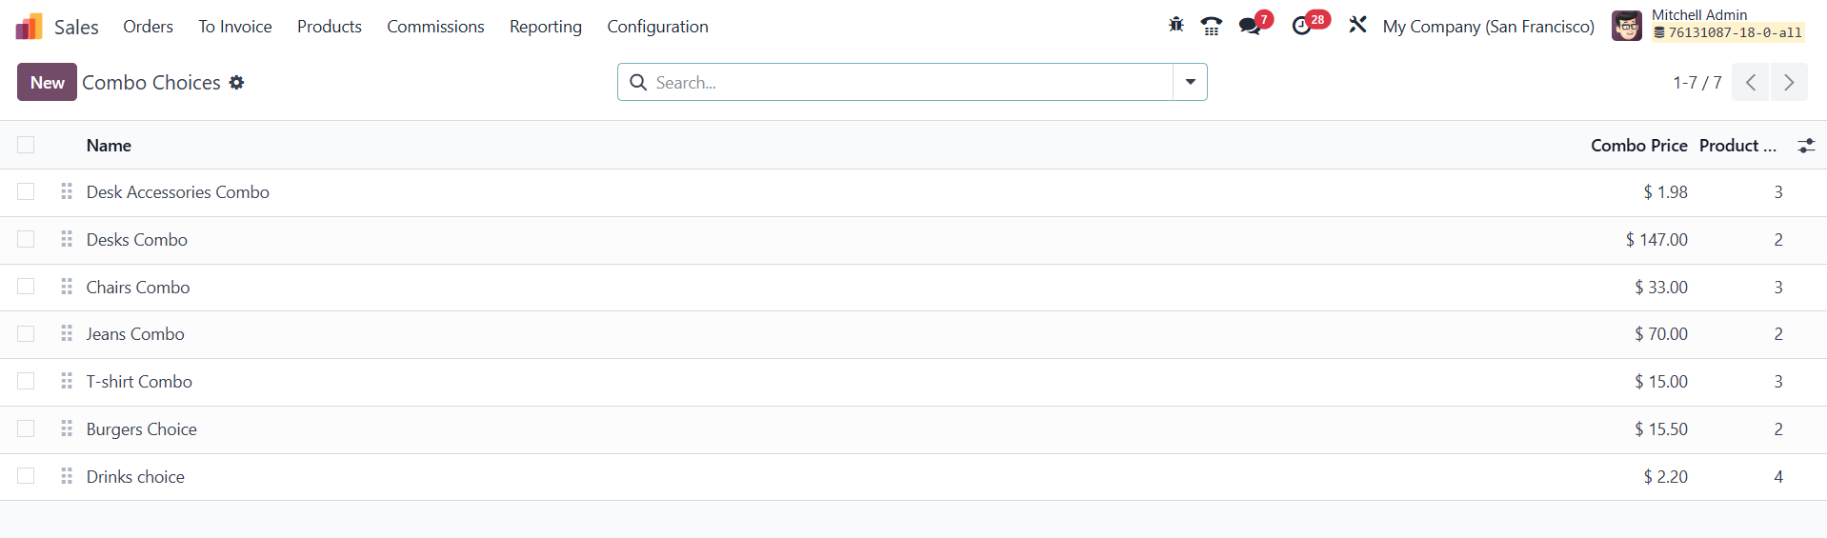
Task: Click the VoIP phone icon
Action: pos(1211,27)
